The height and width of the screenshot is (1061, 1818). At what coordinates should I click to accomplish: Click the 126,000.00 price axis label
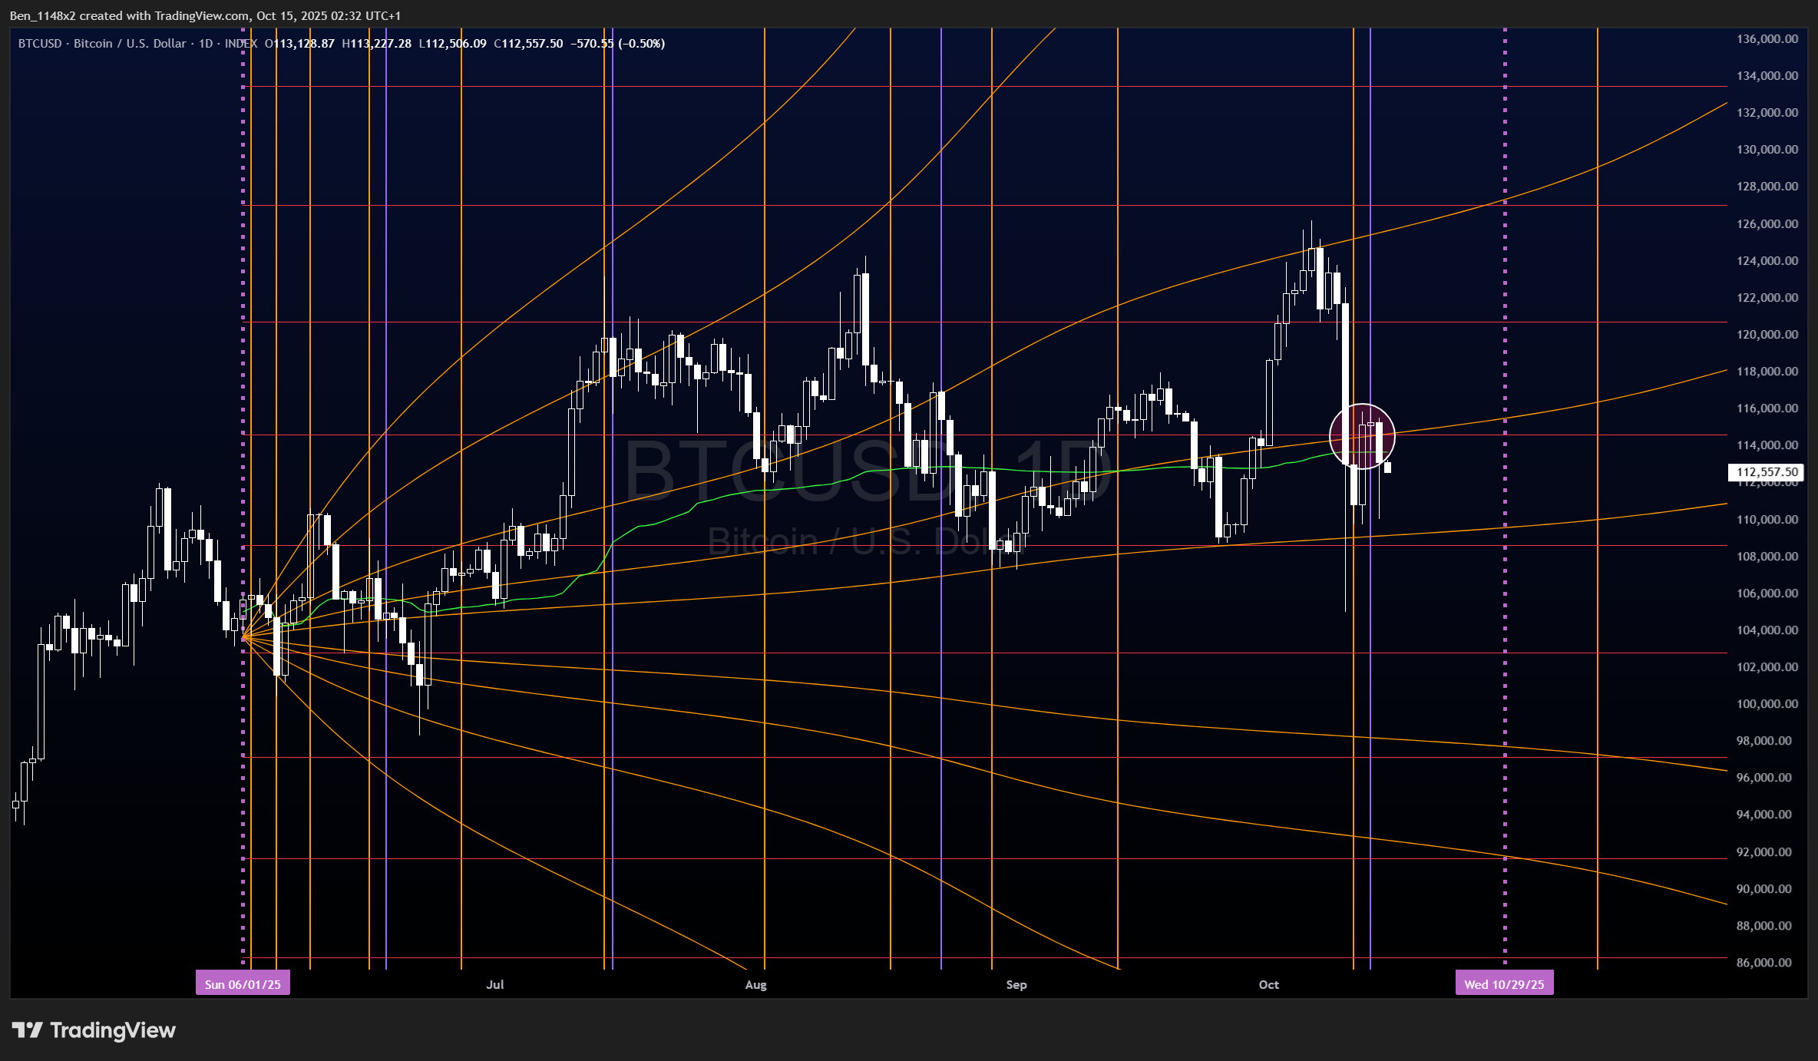pos(1767,224)
